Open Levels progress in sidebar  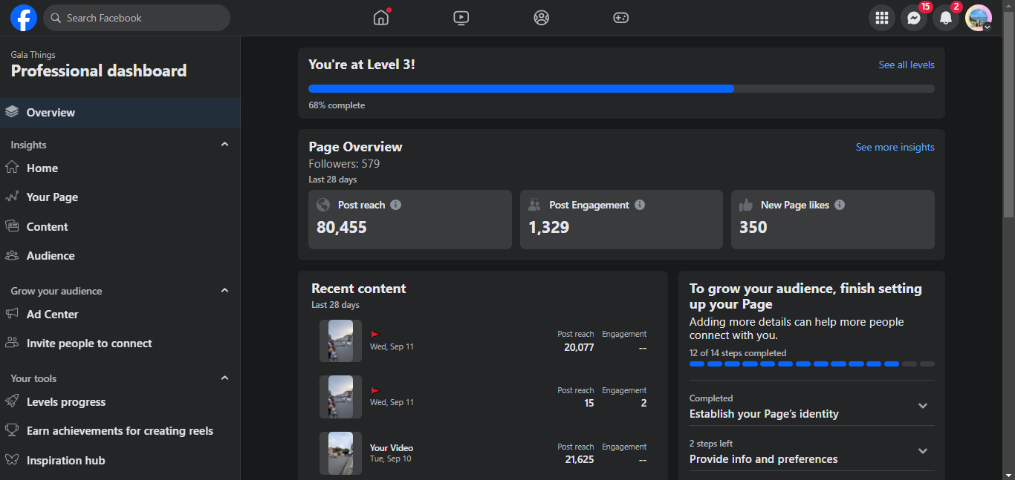(65, 402)
